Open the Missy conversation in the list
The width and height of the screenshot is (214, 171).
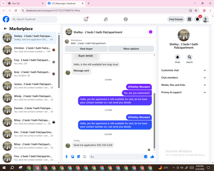pos(29,122)
